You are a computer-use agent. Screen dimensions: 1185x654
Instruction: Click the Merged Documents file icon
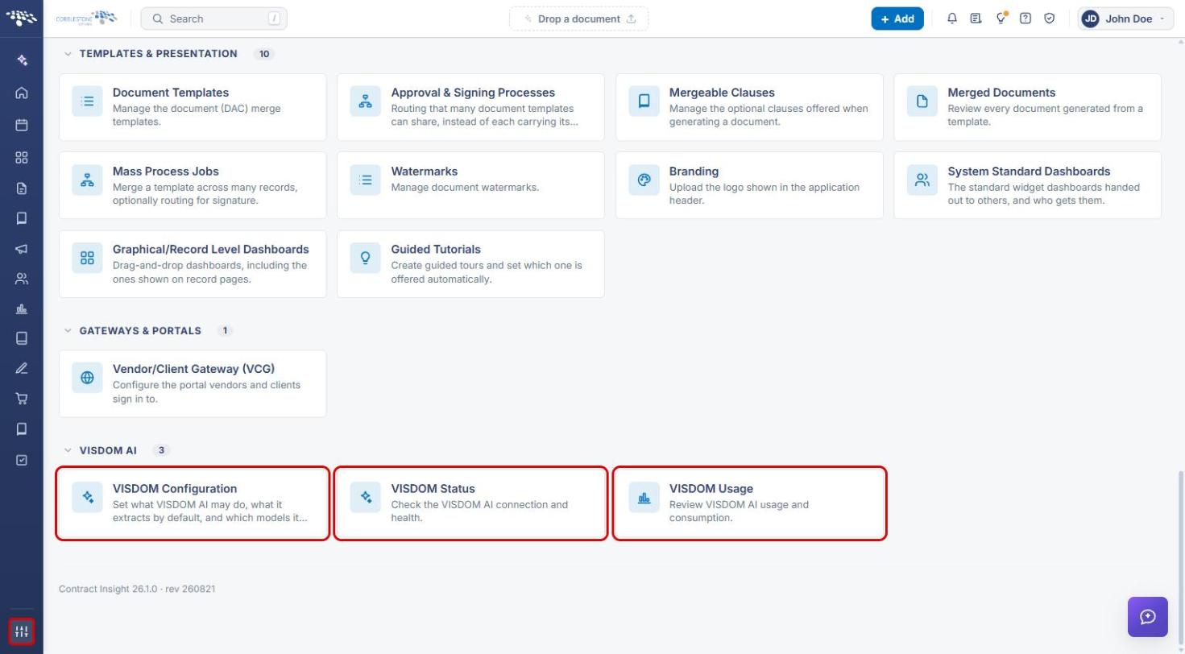click(x=922, y=101)
